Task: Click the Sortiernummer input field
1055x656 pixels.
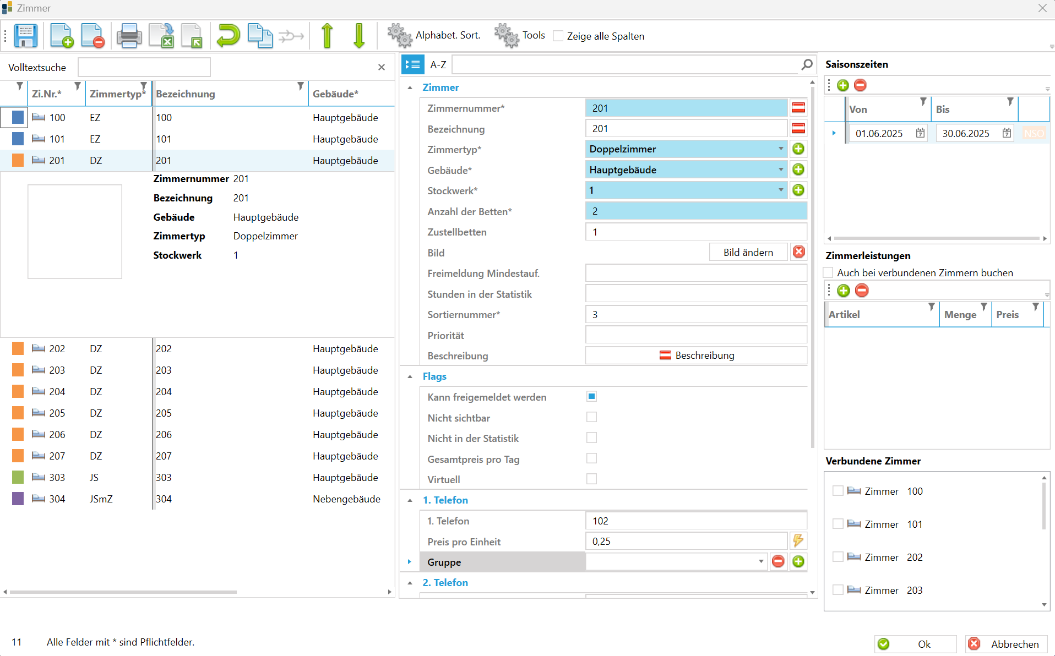Action: pyautogui.click(x=696, y=314)
